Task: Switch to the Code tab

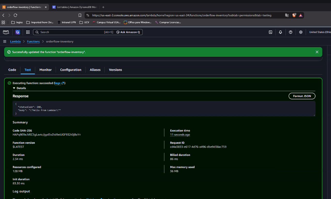Action: pyautogui.click(x=12, y=70)
